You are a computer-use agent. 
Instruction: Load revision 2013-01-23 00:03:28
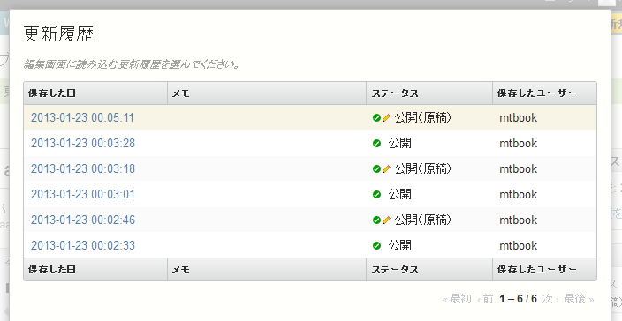tap(83, 143)
